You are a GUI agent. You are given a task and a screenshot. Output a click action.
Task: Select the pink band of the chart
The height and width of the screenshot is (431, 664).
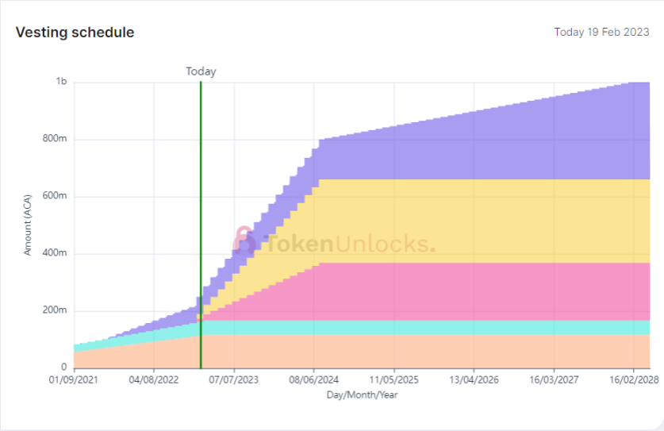(x=476, y=290)
